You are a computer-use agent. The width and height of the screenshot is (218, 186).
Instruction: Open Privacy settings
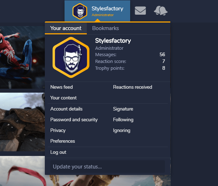(58, 131)
